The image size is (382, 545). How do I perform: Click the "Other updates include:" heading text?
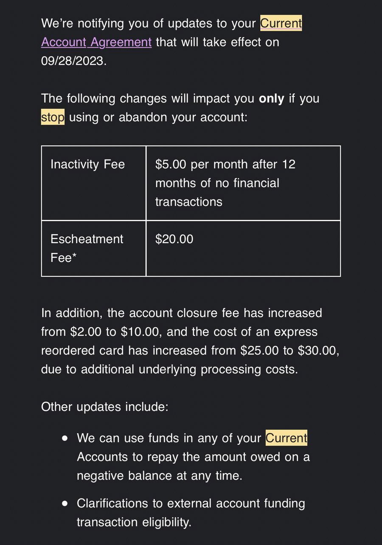point(105,407)
